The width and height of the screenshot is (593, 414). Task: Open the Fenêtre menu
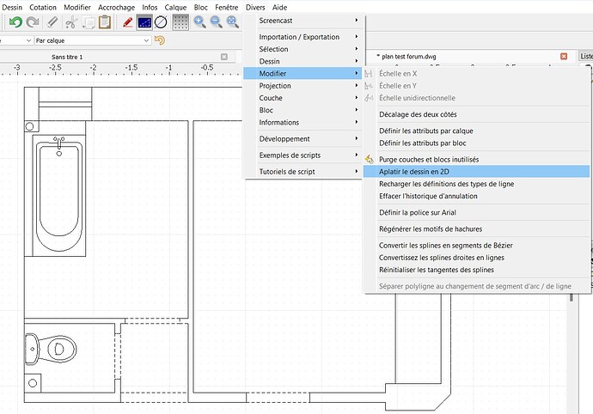coord(227,7)
